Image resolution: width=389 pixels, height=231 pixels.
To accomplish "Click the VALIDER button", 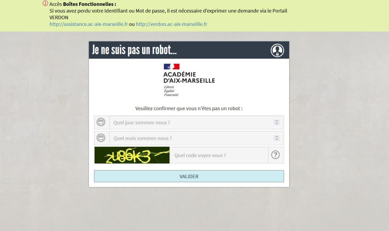I will point(189,176).
